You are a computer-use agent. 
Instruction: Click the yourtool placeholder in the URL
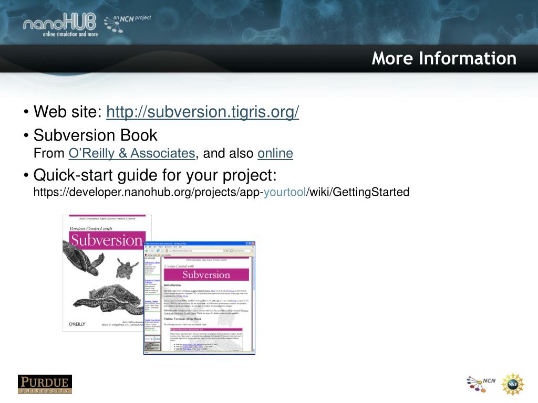tap(285, 192)
